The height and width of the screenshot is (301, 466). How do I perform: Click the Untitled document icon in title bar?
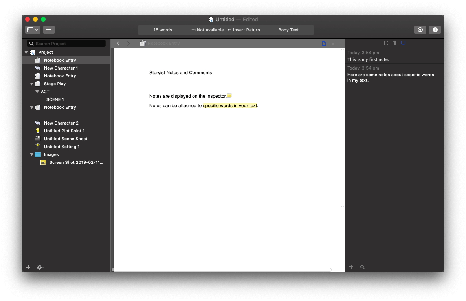[x=211, y=19]
